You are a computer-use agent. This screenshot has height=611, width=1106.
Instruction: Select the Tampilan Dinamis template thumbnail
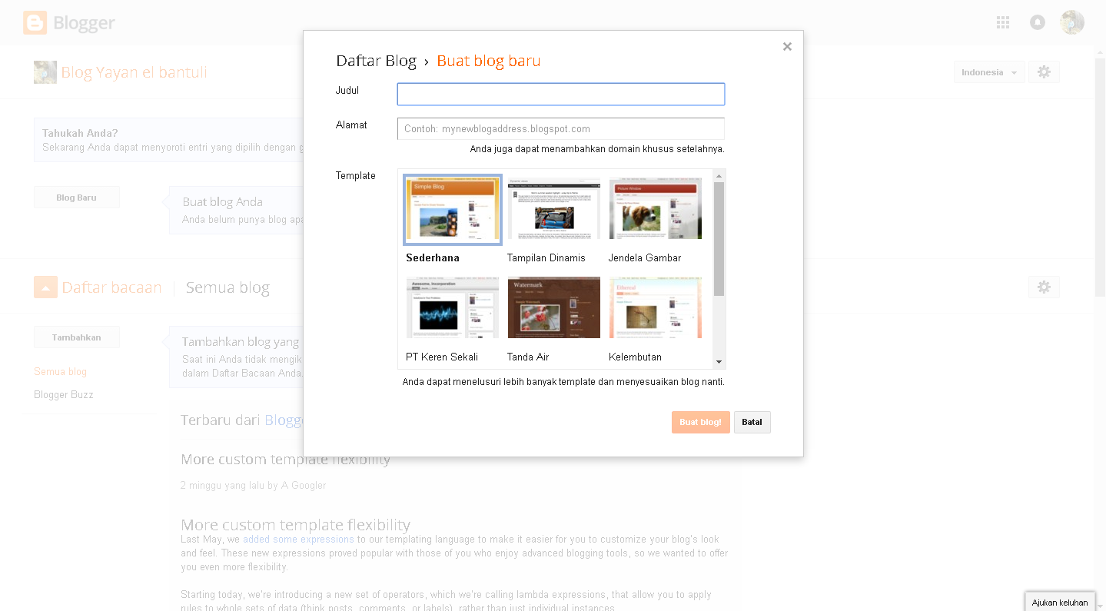554,209
